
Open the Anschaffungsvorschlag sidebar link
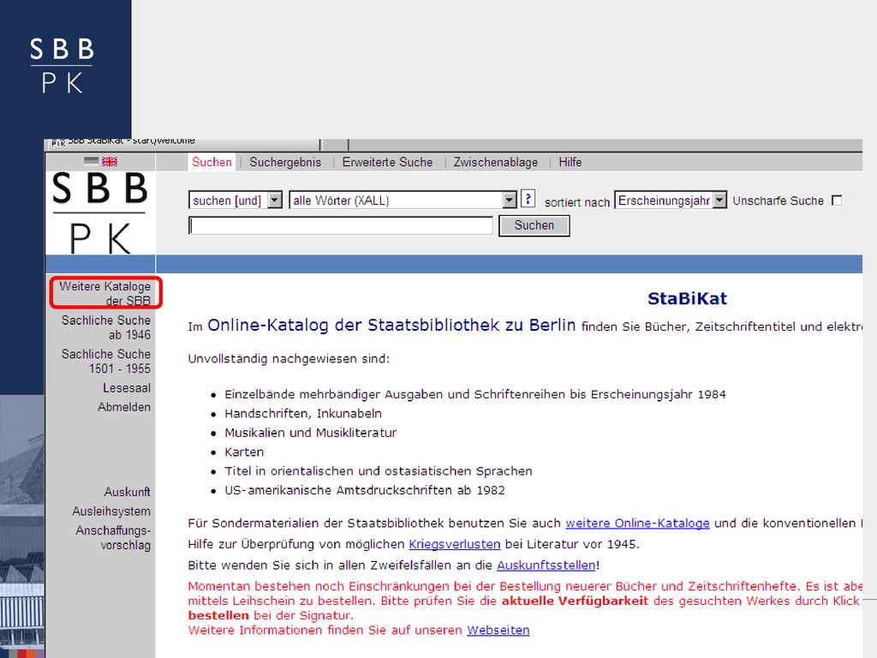pos(113,538)
